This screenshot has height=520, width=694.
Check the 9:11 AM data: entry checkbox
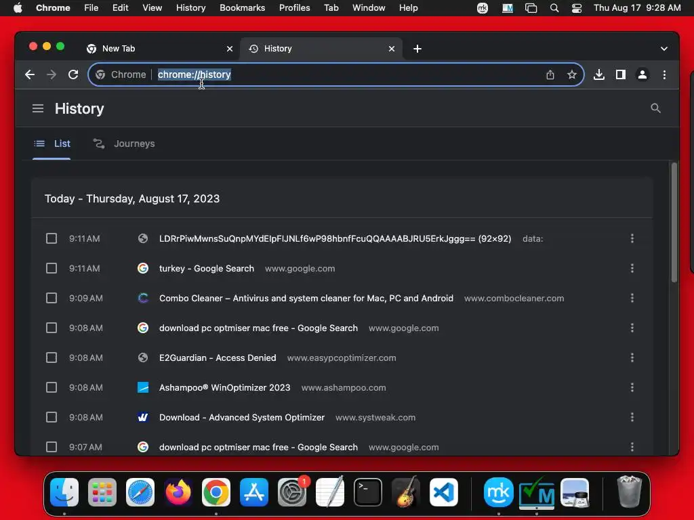pos(52,239)
